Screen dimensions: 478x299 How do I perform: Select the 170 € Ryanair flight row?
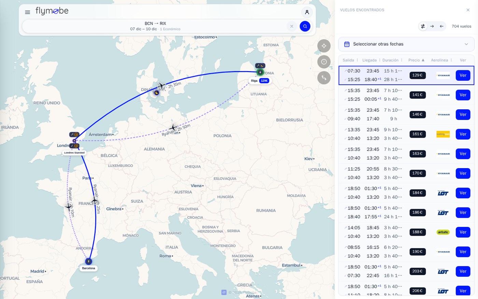tap(406, 173)
